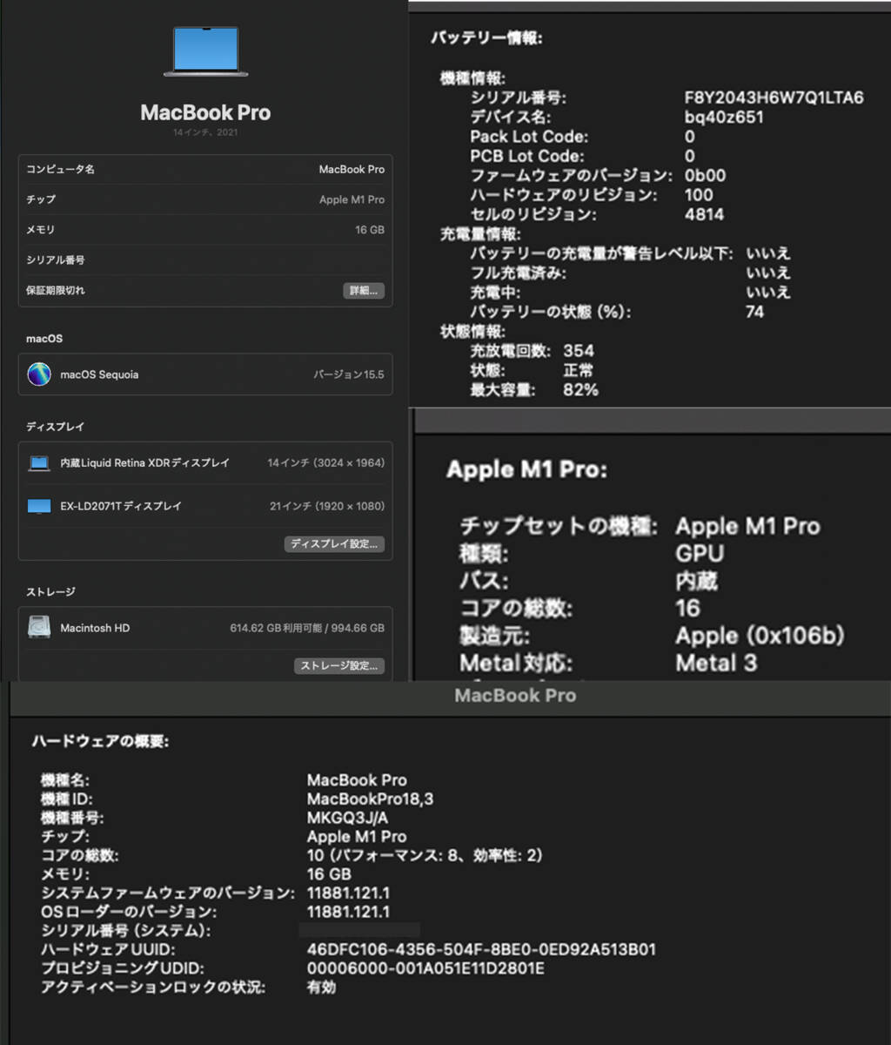891x1045 pixels.
Task: Select the バージョン15.5 text
Action: pyautogui.click(x=348, y=375)
